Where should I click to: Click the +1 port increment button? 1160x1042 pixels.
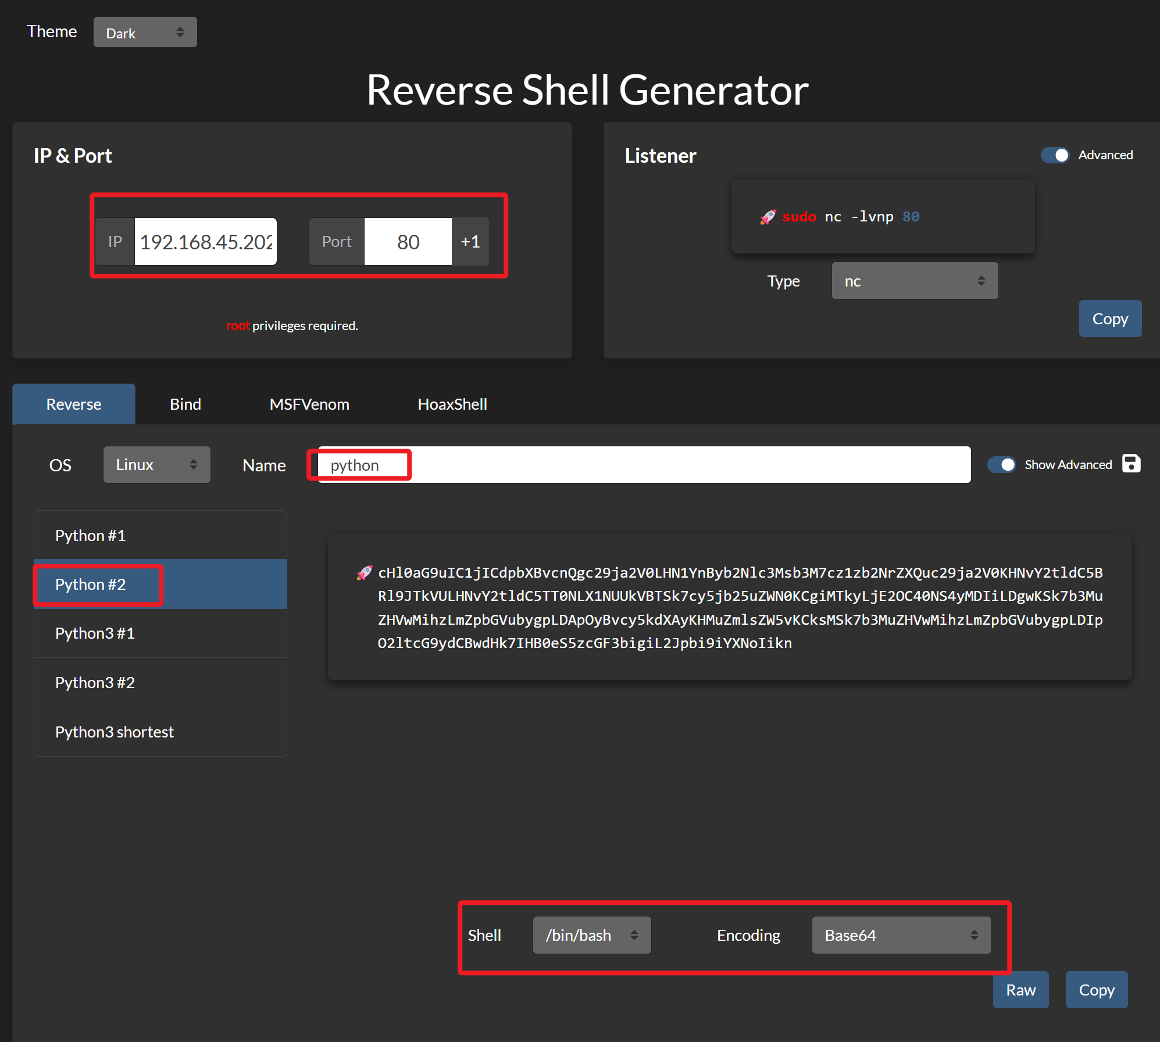(470, 242)
